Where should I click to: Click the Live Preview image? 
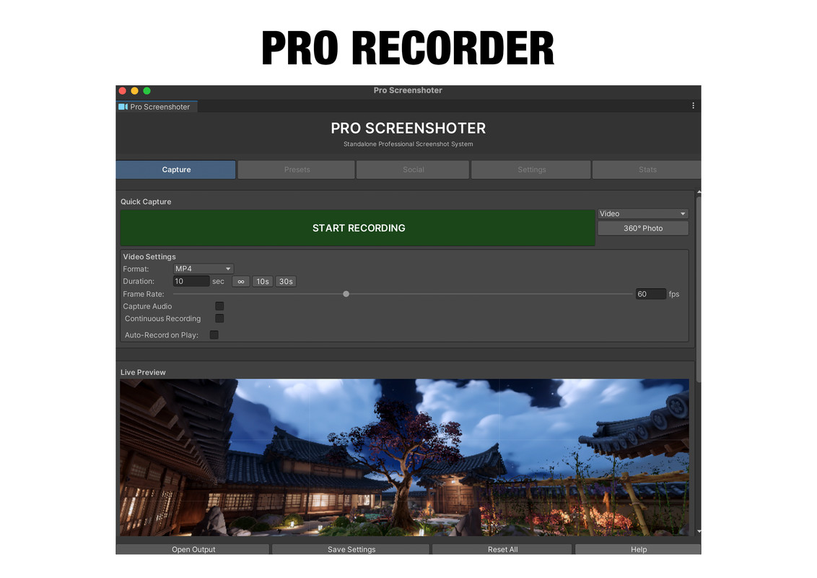pos(405,457)
